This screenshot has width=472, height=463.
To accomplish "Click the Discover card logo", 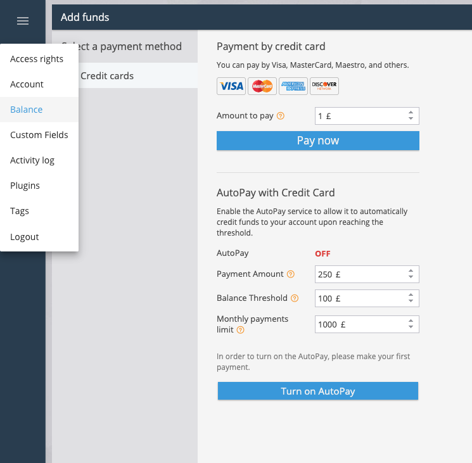I will point(324,86).
